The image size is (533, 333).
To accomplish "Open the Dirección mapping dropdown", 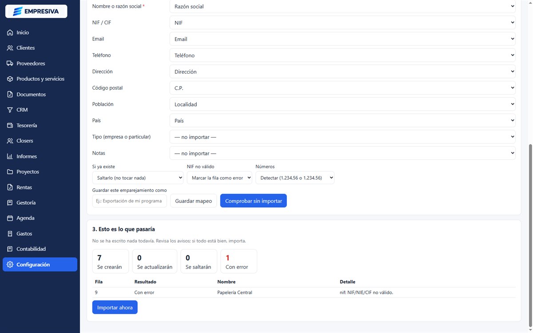I will point(342,71).
